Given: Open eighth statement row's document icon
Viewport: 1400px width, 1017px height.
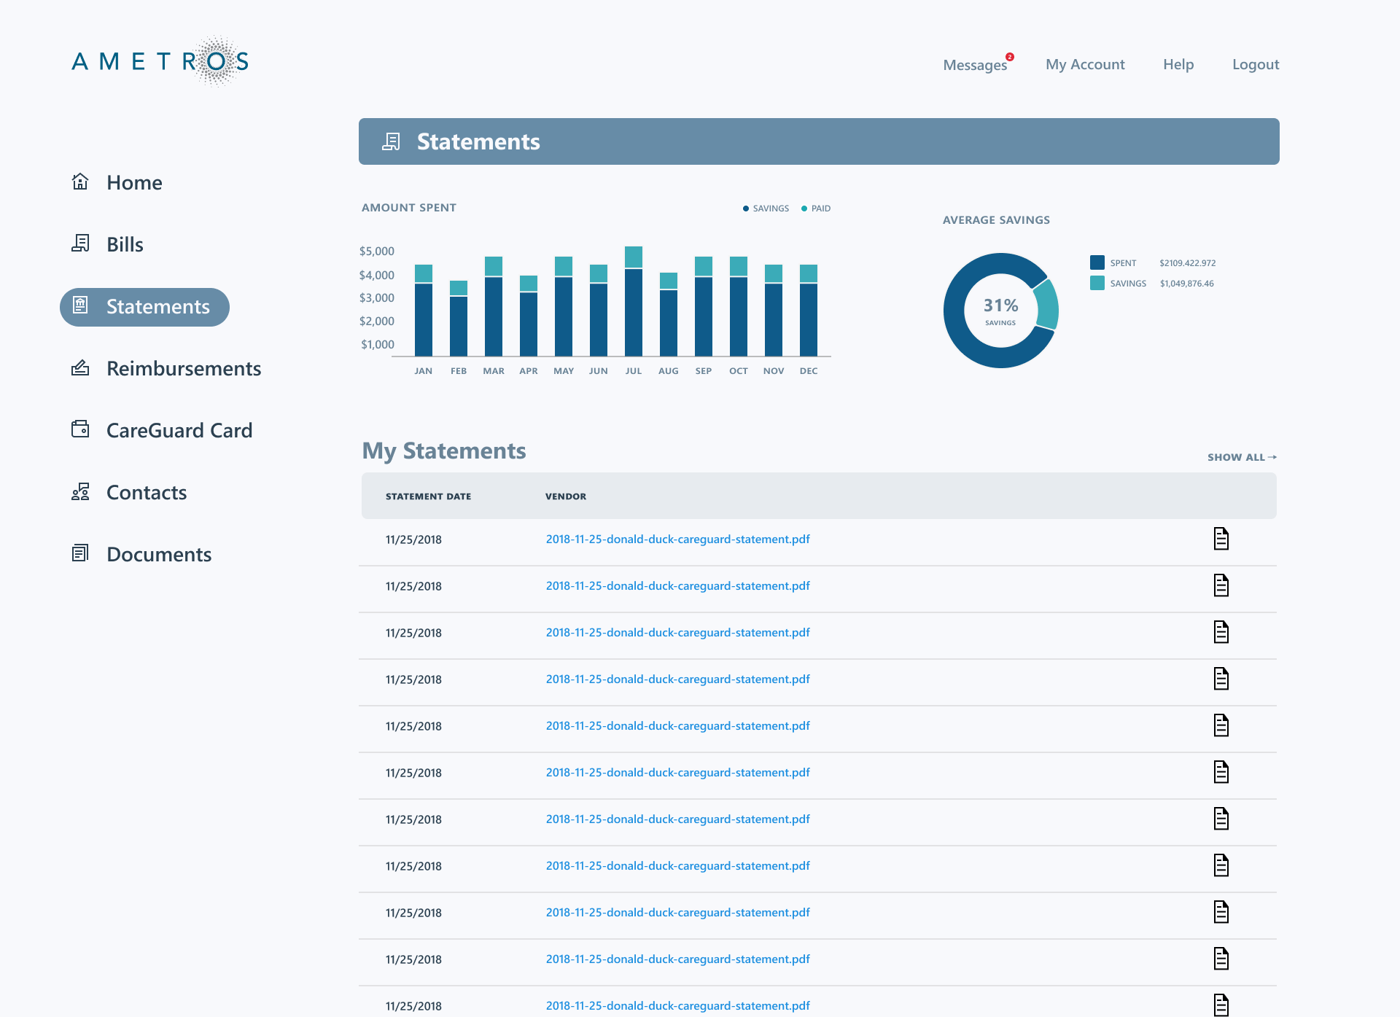Looking at the screenshot, I should click(1221, 865).
